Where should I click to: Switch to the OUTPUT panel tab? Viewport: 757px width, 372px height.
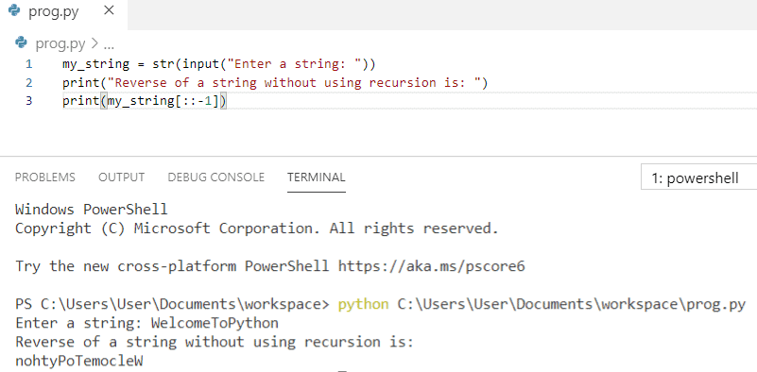(x=121, y=178)
